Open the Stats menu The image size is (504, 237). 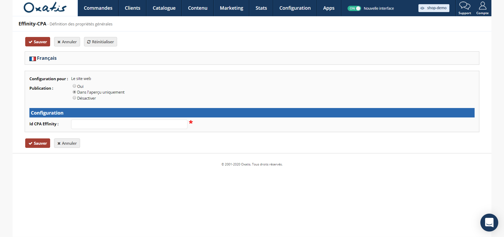[x=261, y=8]
